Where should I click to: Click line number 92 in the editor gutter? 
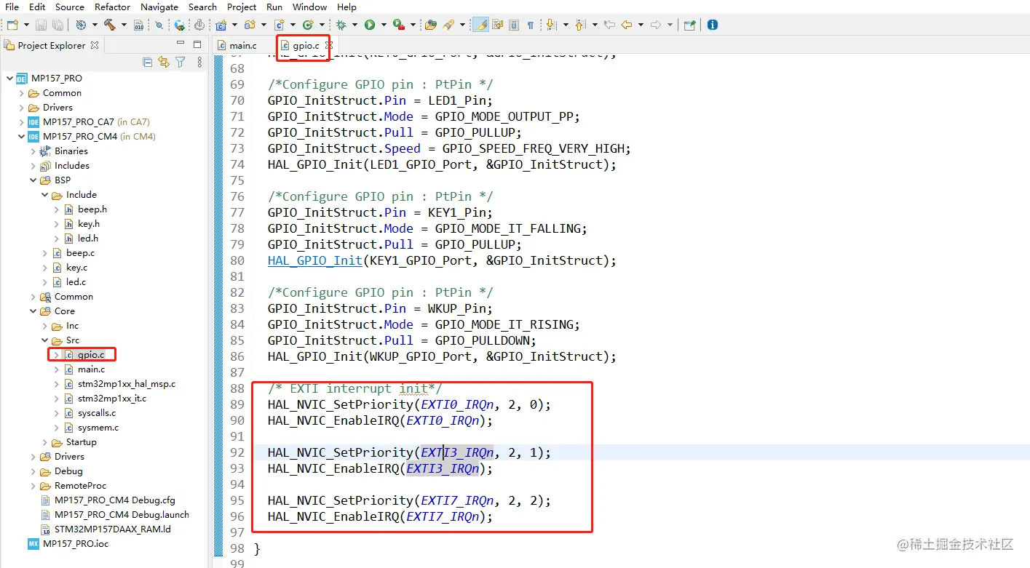click(x=237, y=452)
